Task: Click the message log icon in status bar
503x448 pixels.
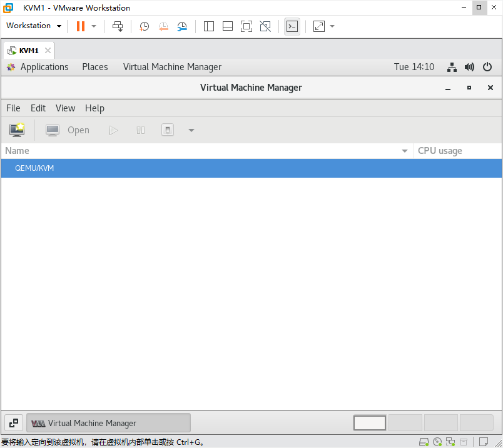Action: coord(484,442)
